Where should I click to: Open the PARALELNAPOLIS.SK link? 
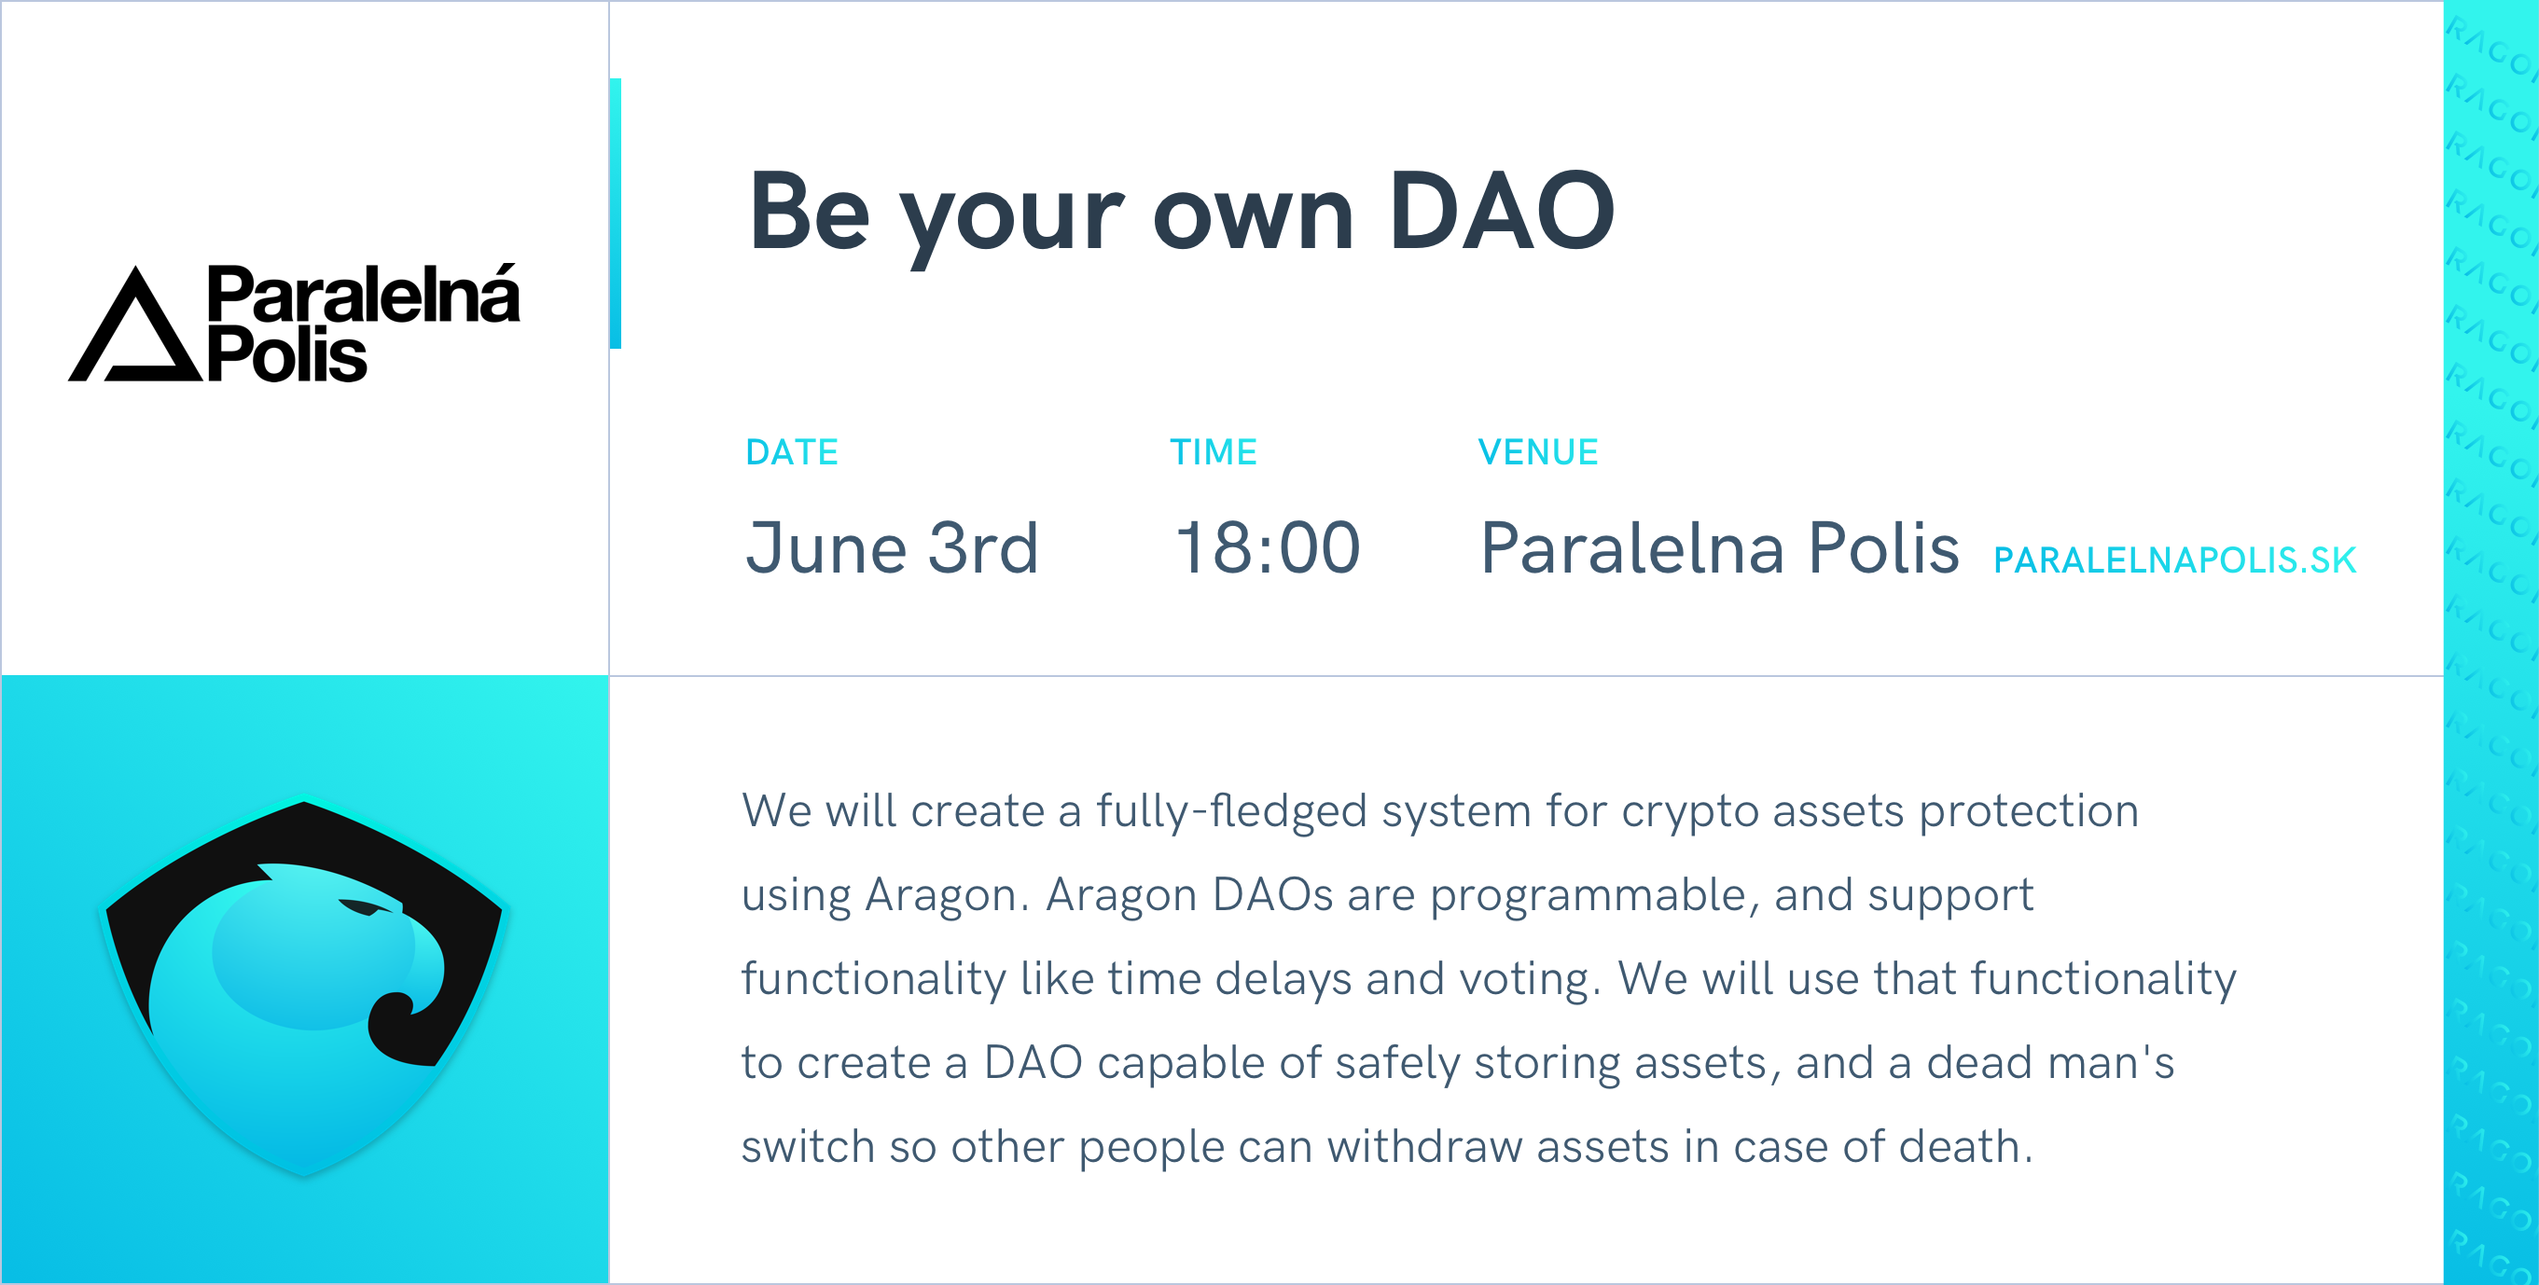2173,560
